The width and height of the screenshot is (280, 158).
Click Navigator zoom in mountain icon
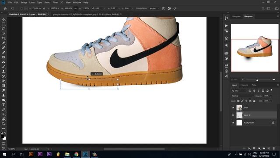(273, 79)
